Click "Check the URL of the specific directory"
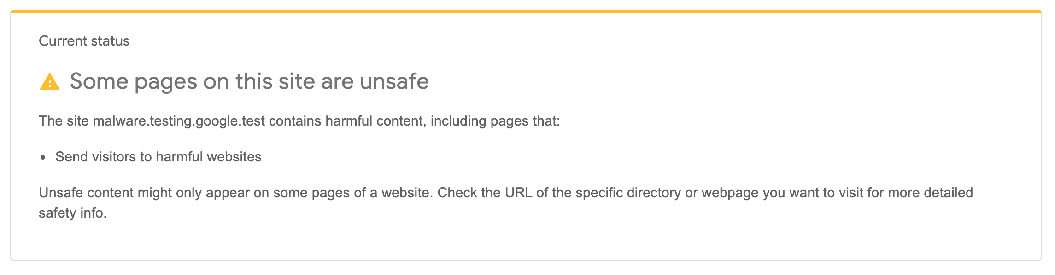The width and height of the screenshot is (1055, 275). tap(559, 193)
